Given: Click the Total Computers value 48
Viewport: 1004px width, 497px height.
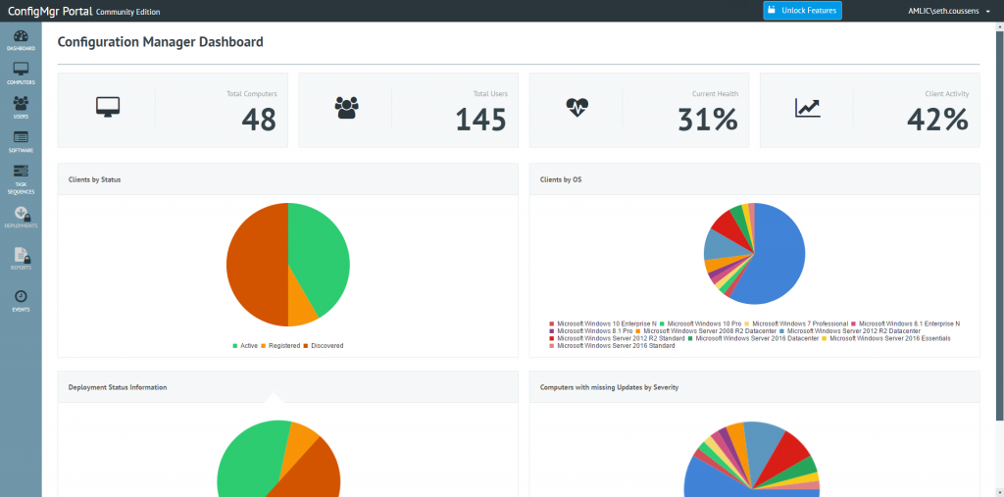Looking at the screenshot, I should pyautogui.click(x=259, y=120).
